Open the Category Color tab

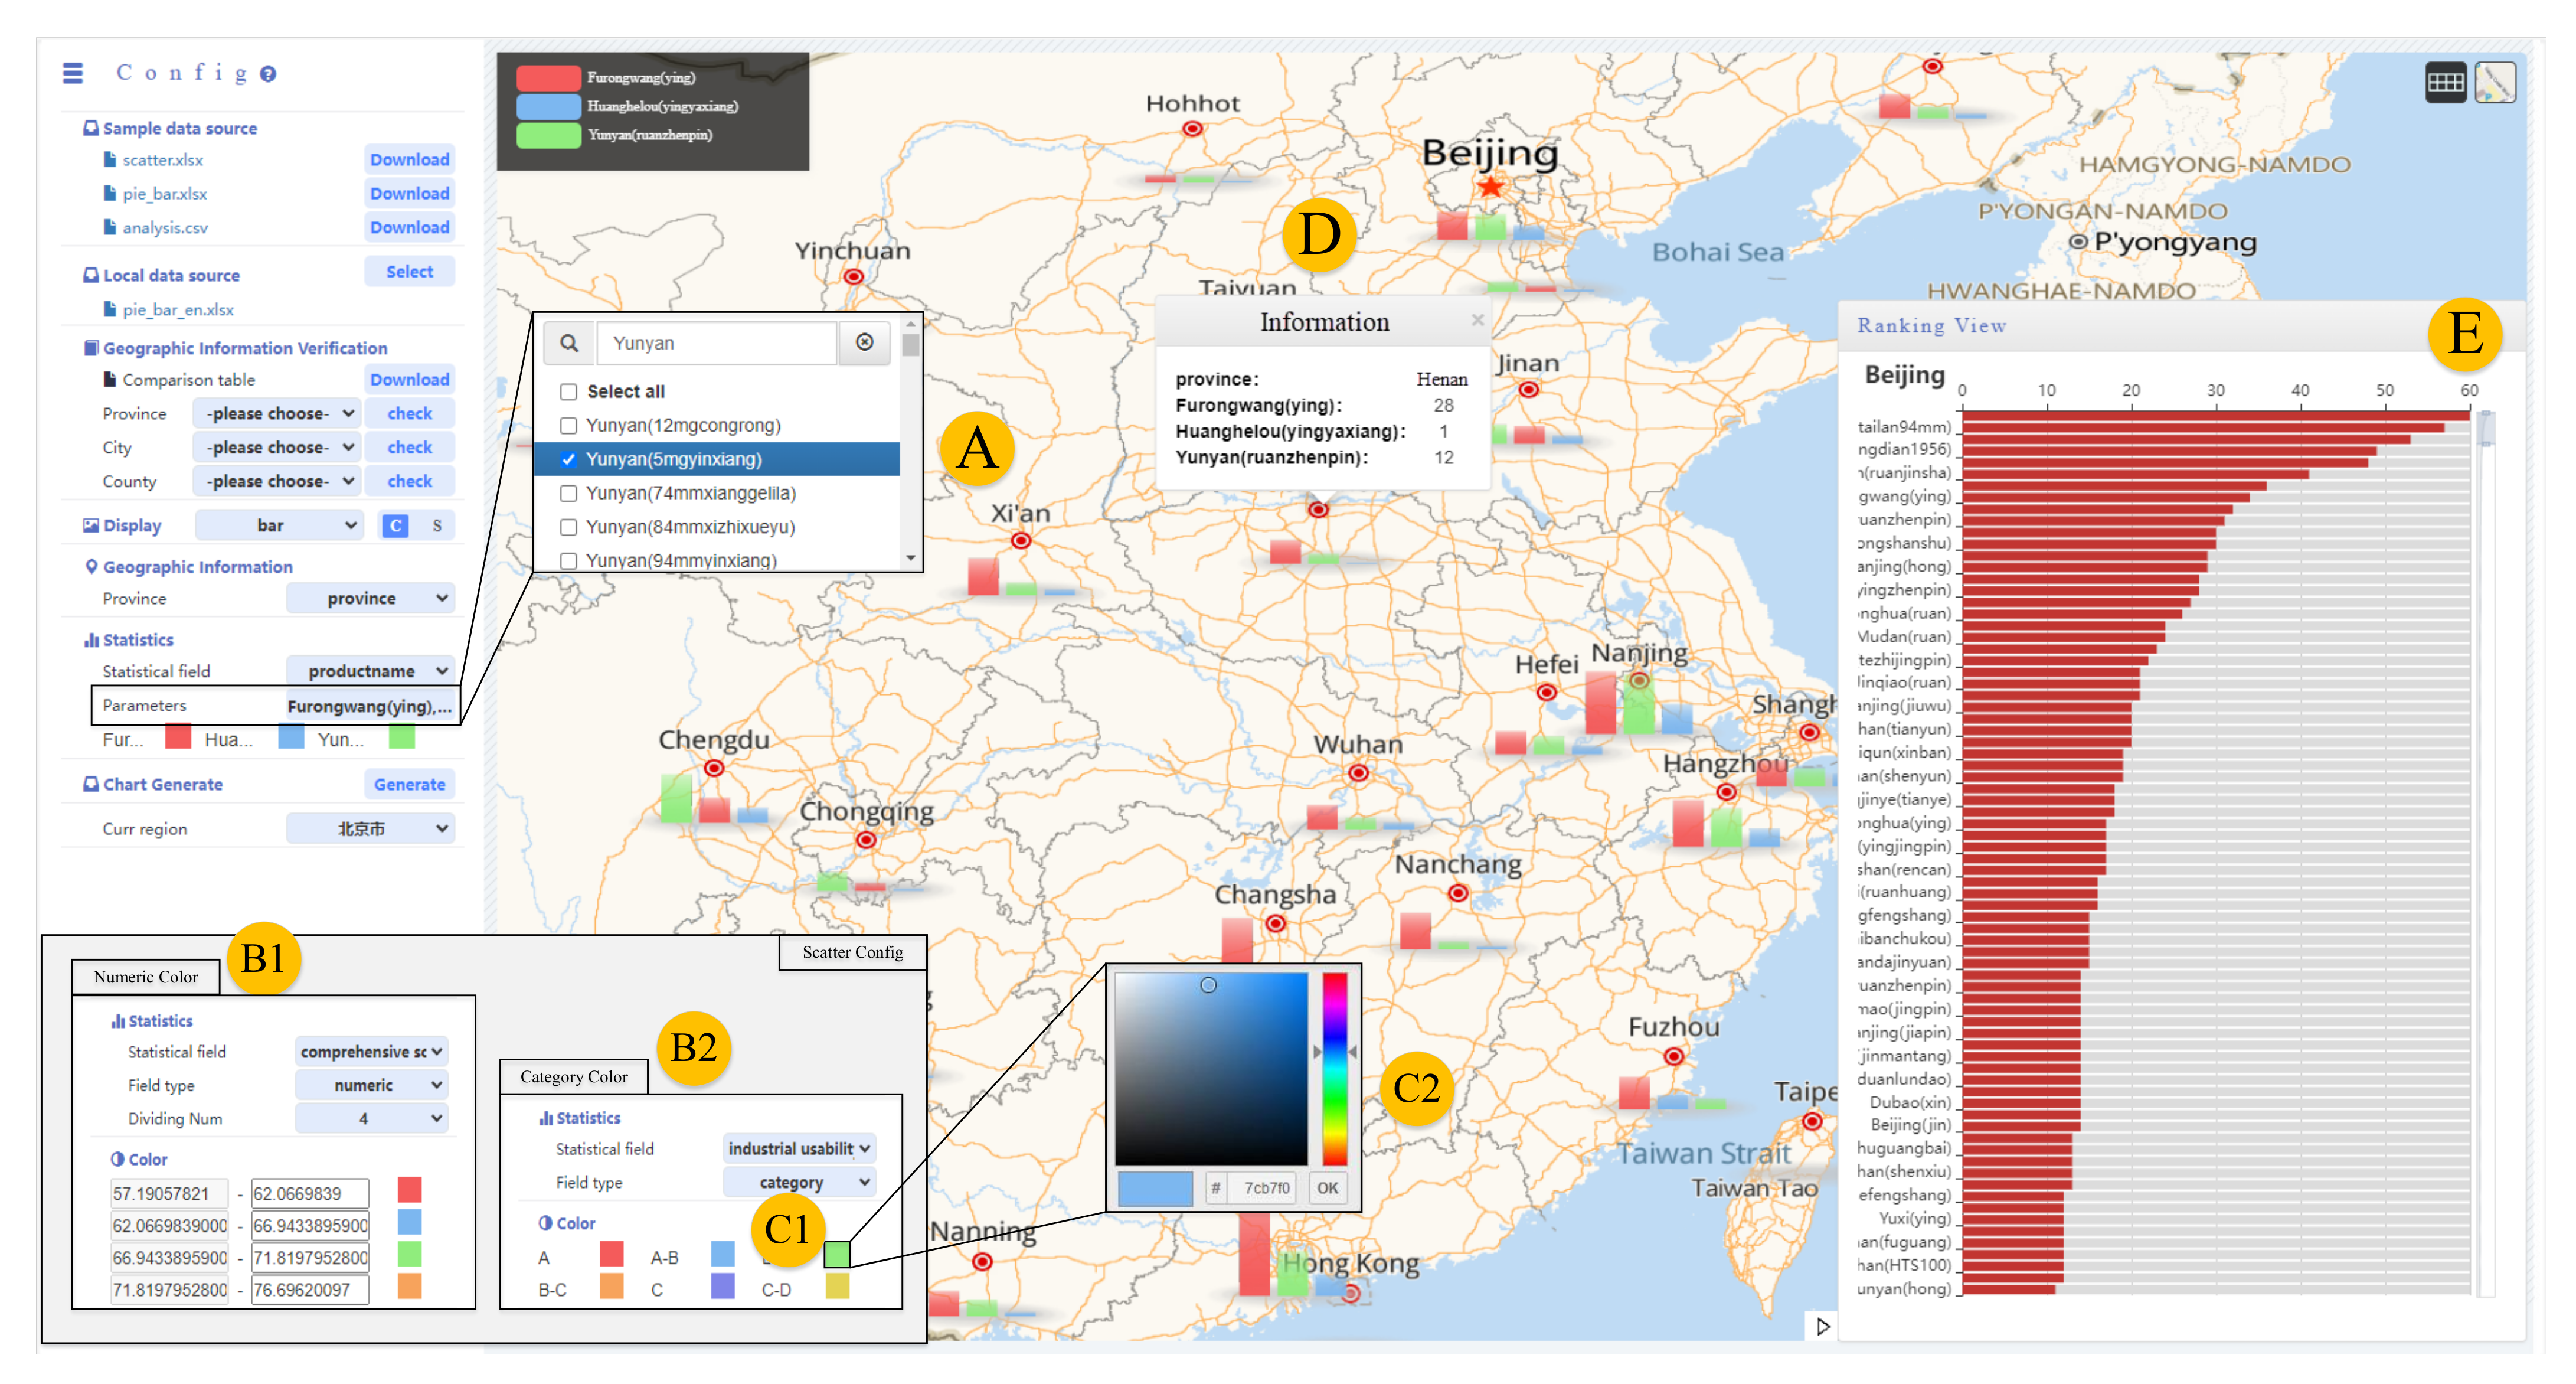point(573,1077)
